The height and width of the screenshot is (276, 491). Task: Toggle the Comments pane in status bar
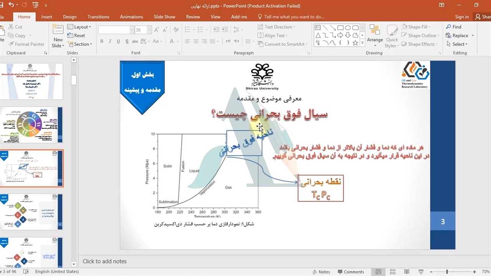[x=350, y=272]
